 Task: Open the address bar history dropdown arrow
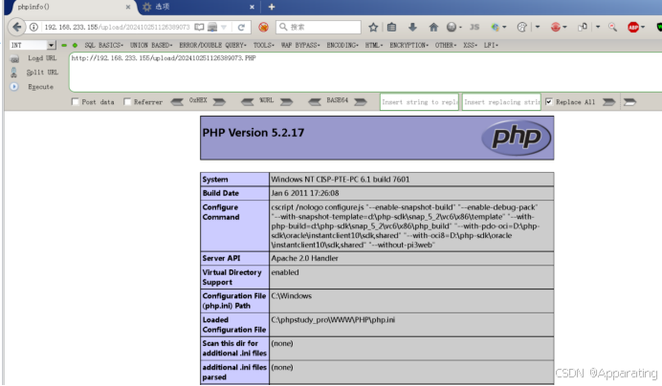coord(224,28)
